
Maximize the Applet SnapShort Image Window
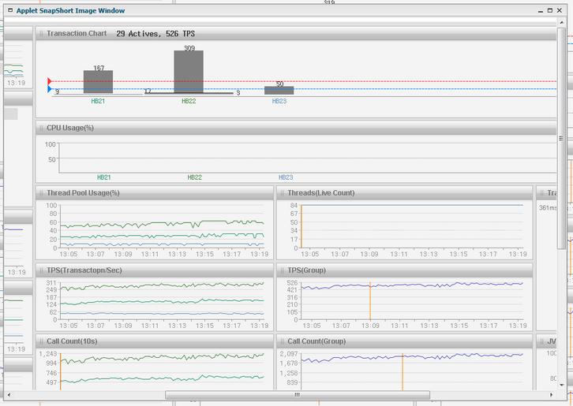click(x=550, y=11)
